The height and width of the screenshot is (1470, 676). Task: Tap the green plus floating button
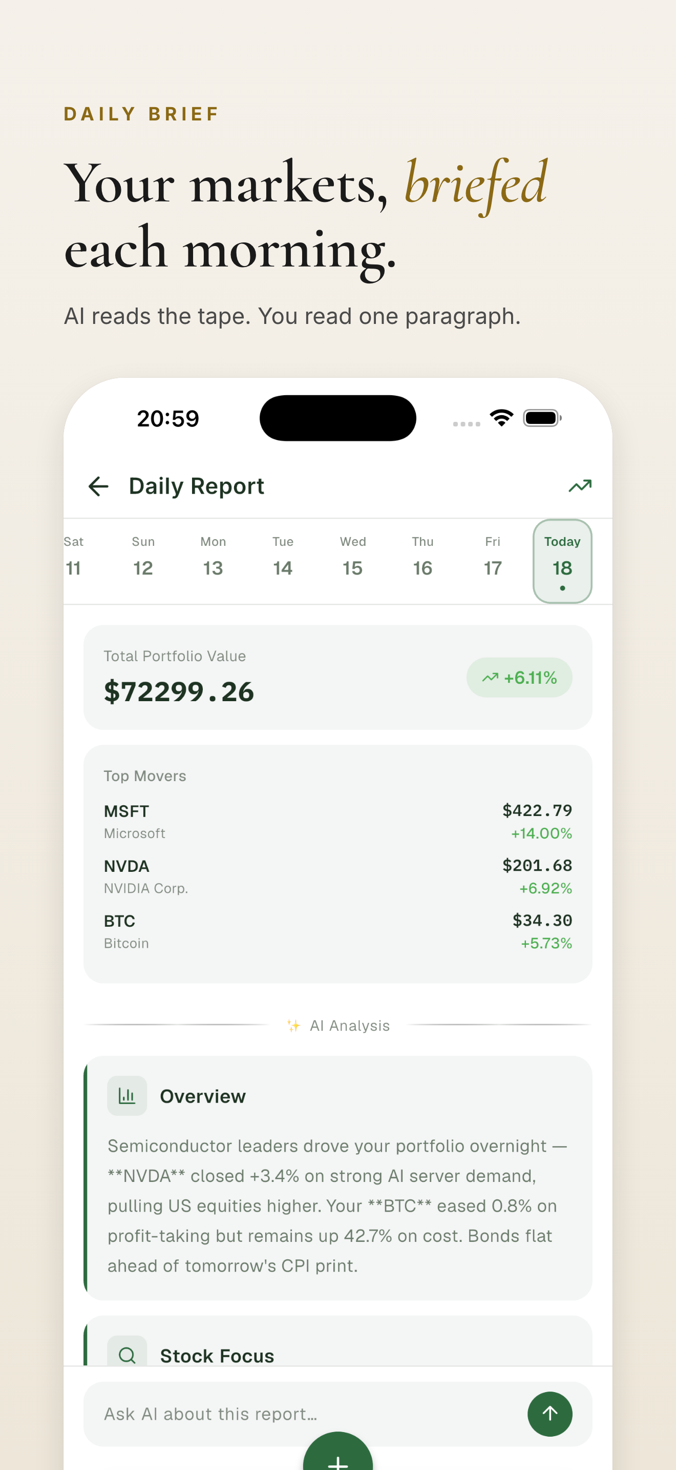(x=338, y=1456)
